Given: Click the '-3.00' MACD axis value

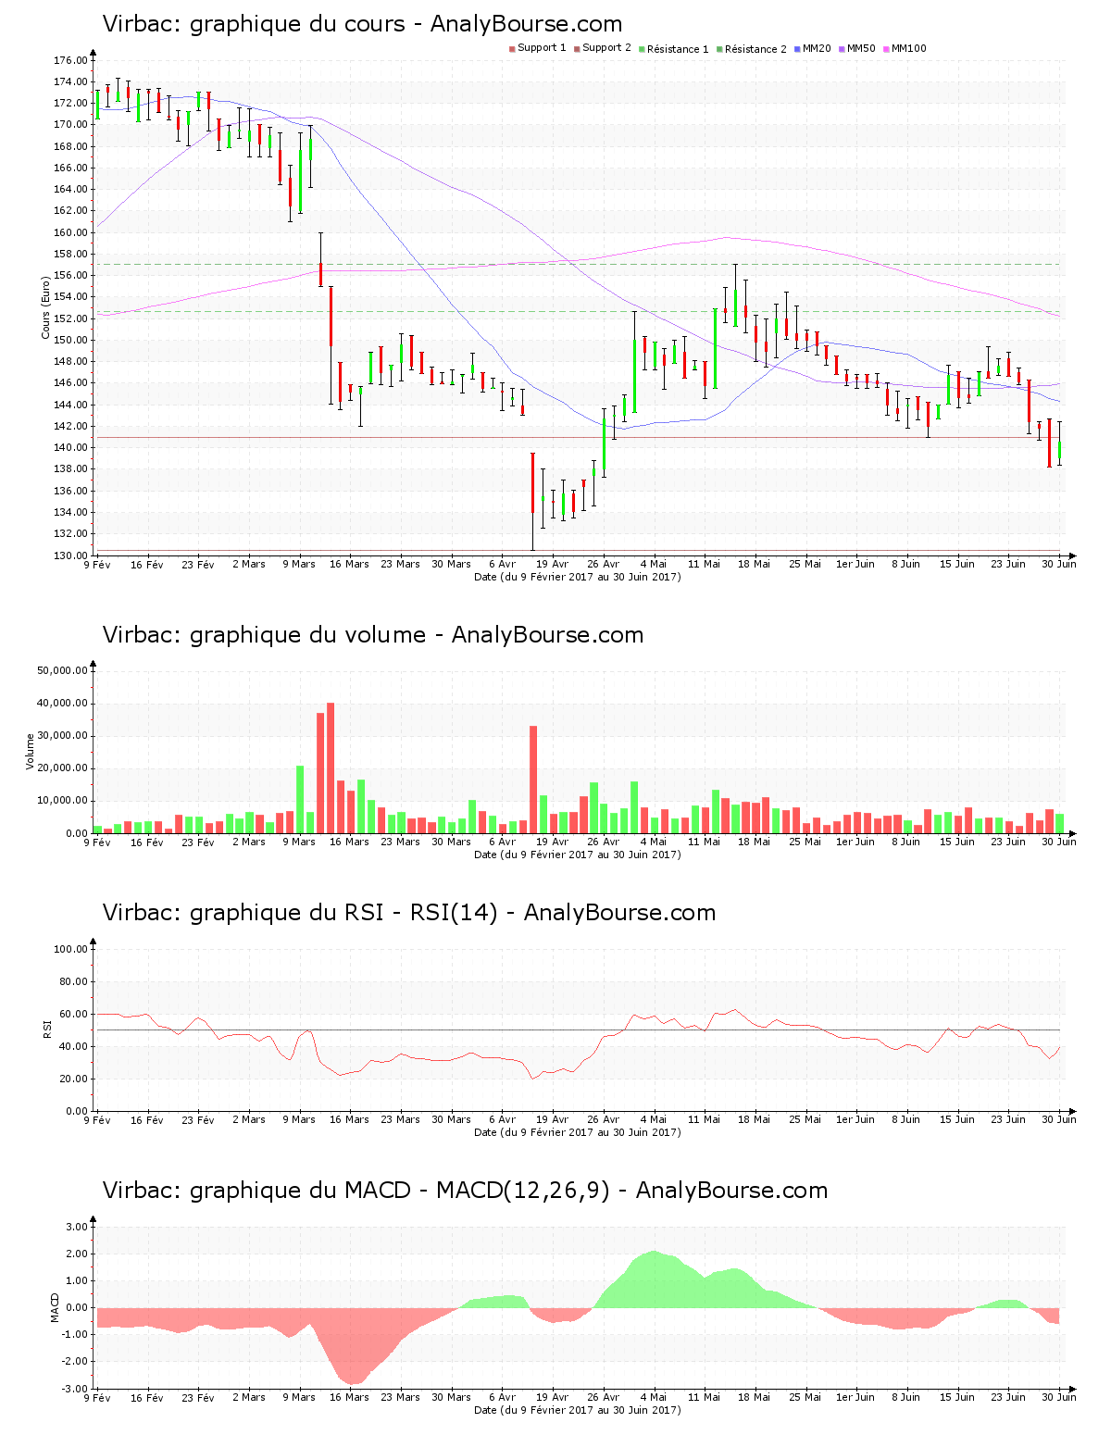Looking at the screenshot, I should coord(76,1389).
